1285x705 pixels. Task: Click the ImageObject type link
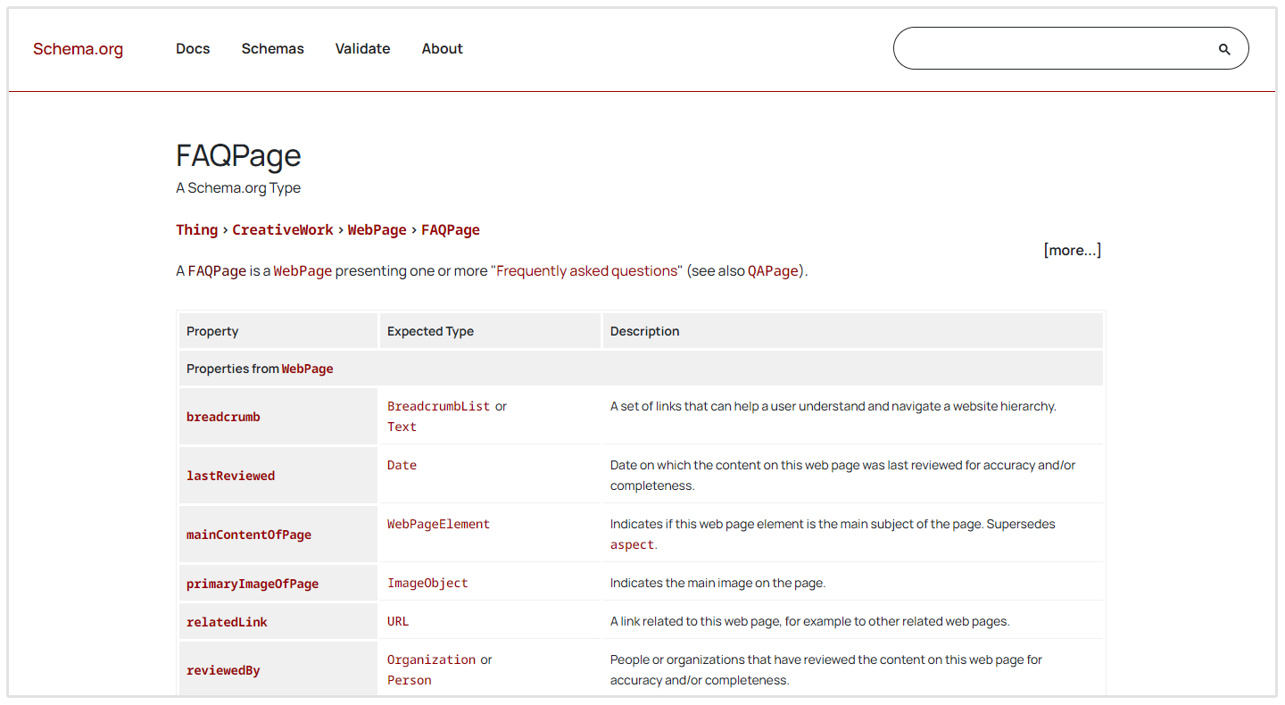[x=427, y=582]
